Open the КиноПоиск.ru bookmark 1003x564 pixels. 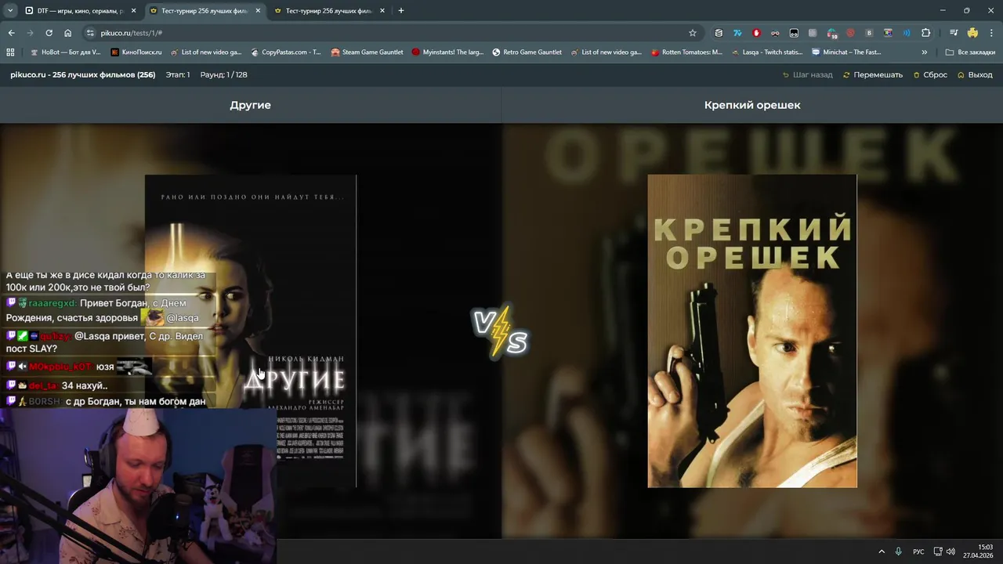click(x=136, y=52)
